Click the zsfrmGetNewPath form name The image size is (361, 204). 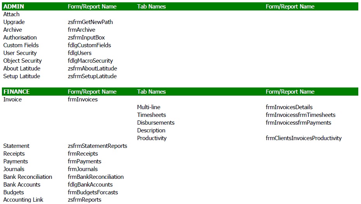point(90,22)
